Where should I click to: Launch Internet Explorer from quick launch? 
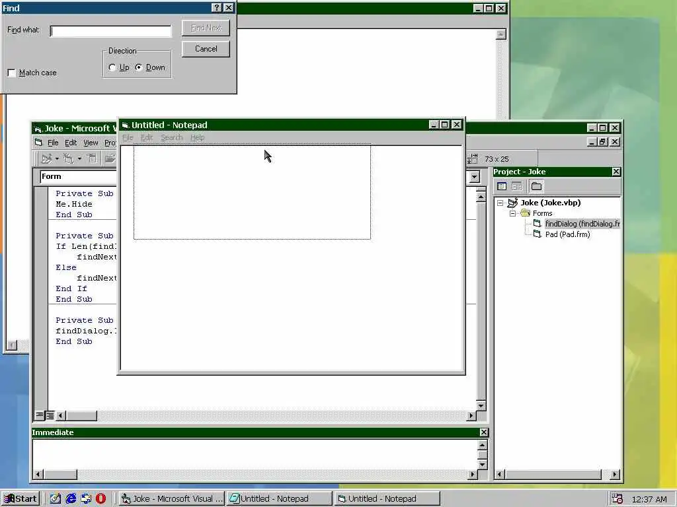(71, 498)
